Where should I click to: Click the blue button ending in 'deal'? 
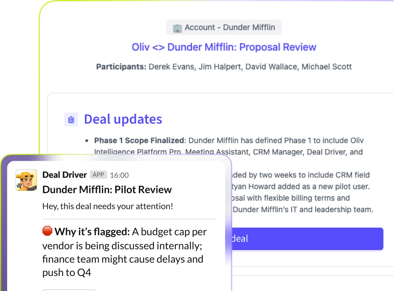pos(307,239)
